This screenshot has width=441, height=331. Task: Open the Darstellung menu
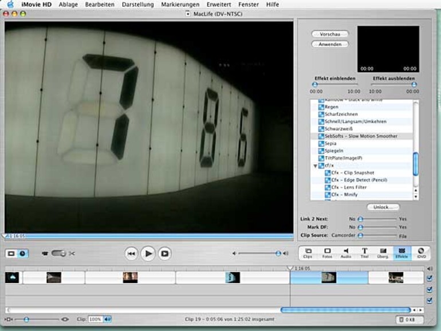[x=138, y=5]
